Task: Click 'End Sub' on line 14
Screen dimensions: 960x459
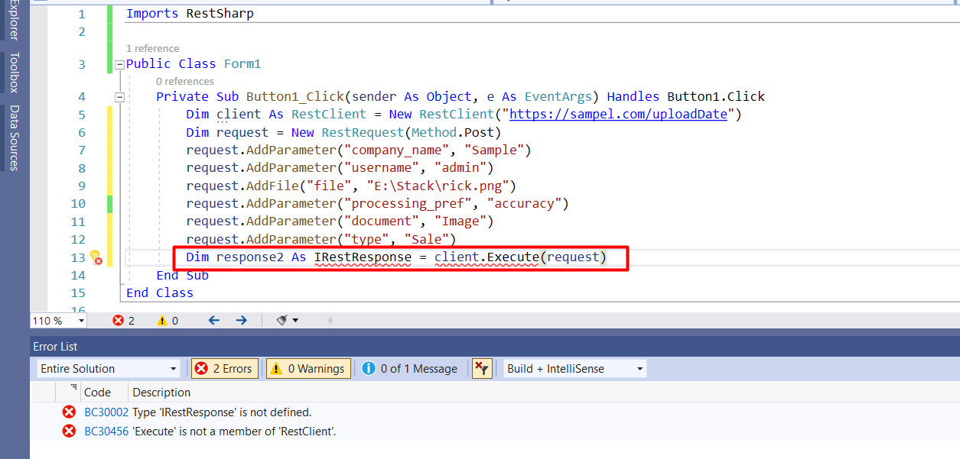Action: point(182,276)
